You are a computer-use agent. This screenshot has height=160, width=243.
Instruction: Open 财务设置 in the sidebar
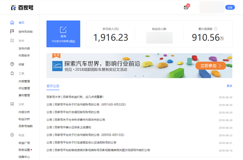click(24, 150)
